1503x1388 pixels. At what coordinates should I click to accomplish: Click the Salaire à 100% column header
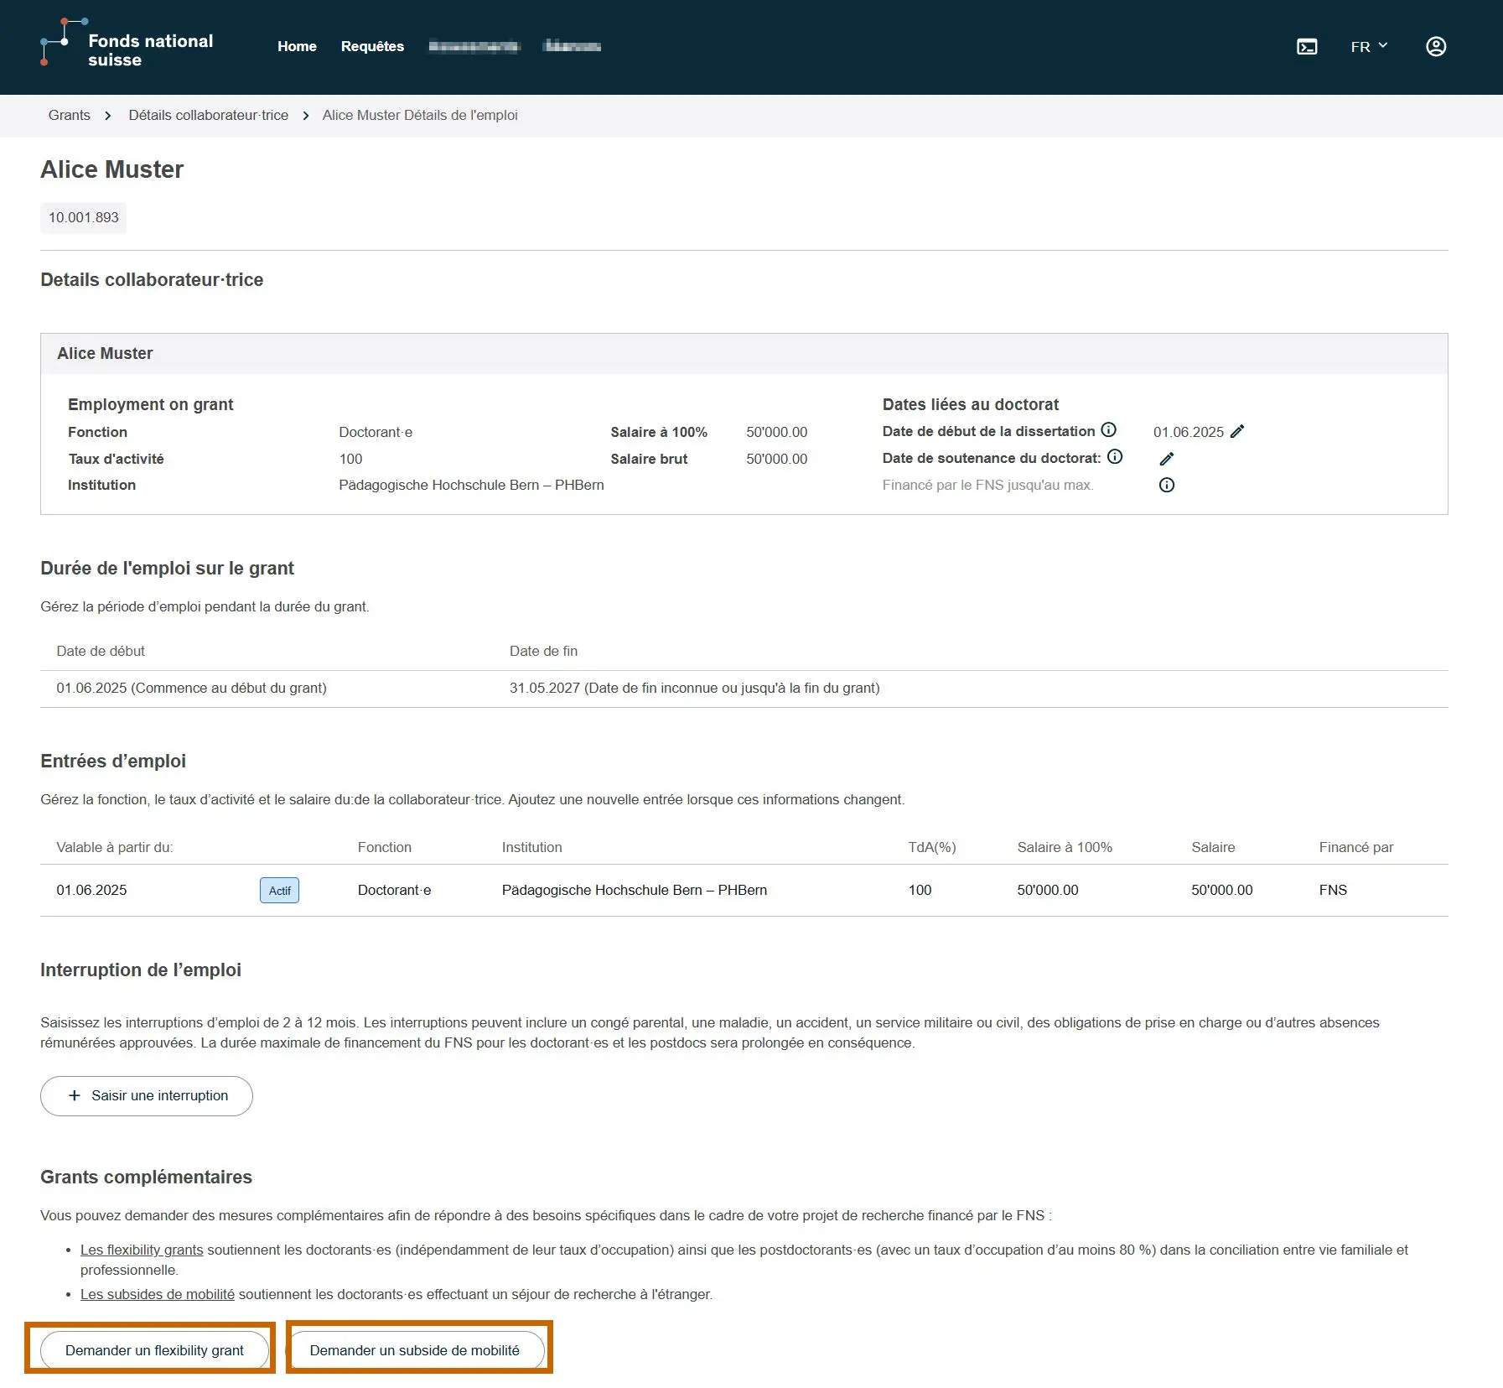[x=1064, y=848]
